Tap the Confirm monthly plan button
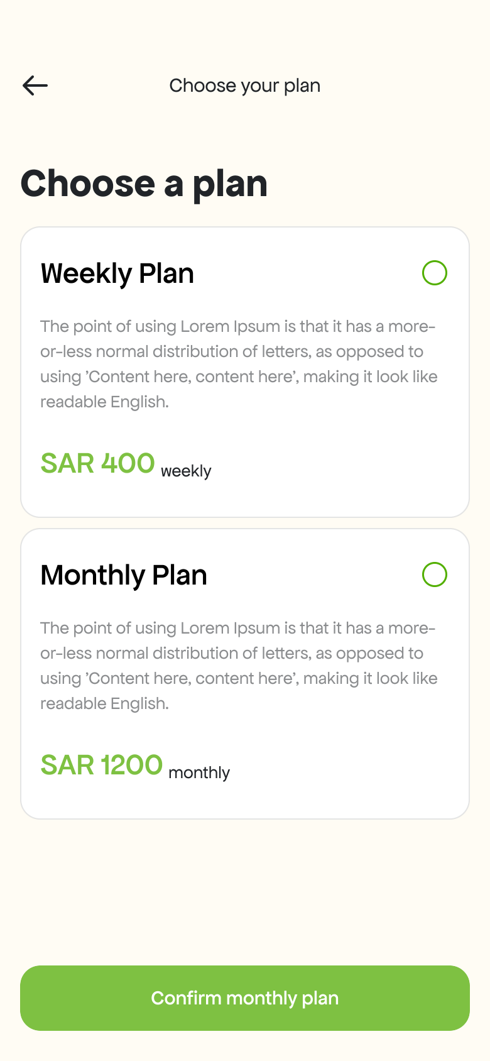The image size is (490, 1061). coord(245,998)
